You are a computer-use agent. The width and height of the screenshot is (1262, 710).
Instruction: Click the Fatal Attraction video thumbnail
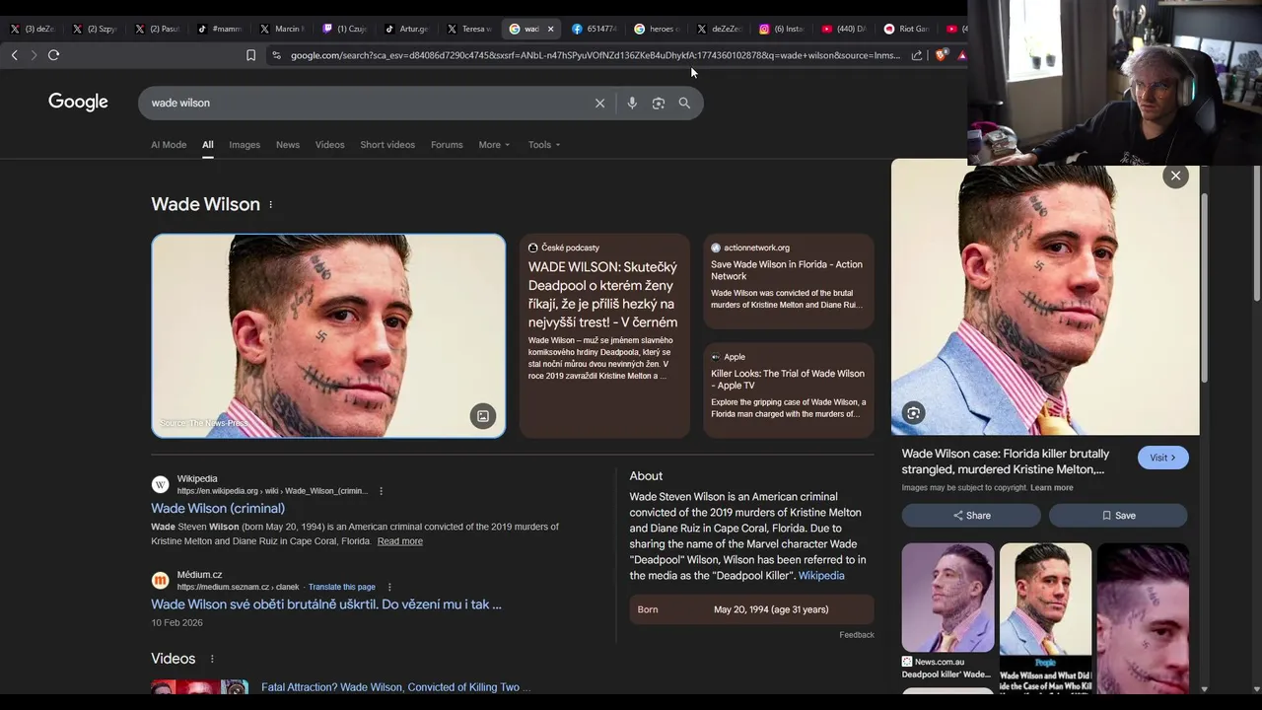click(x=199, y=687)
